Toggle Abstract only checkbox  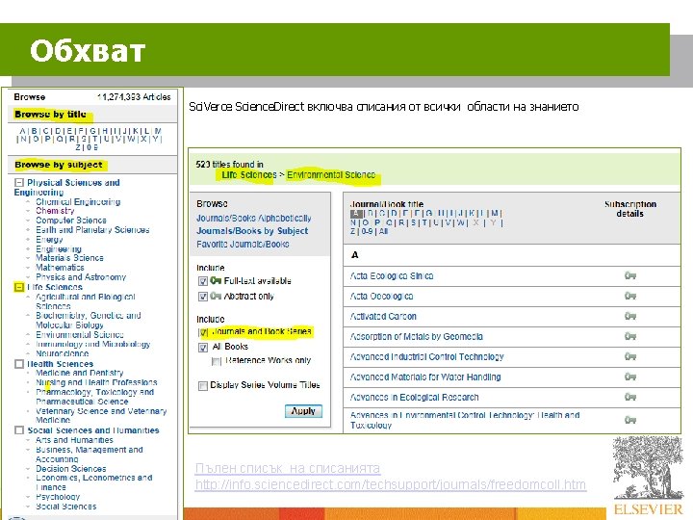click(x=203, y=297)
